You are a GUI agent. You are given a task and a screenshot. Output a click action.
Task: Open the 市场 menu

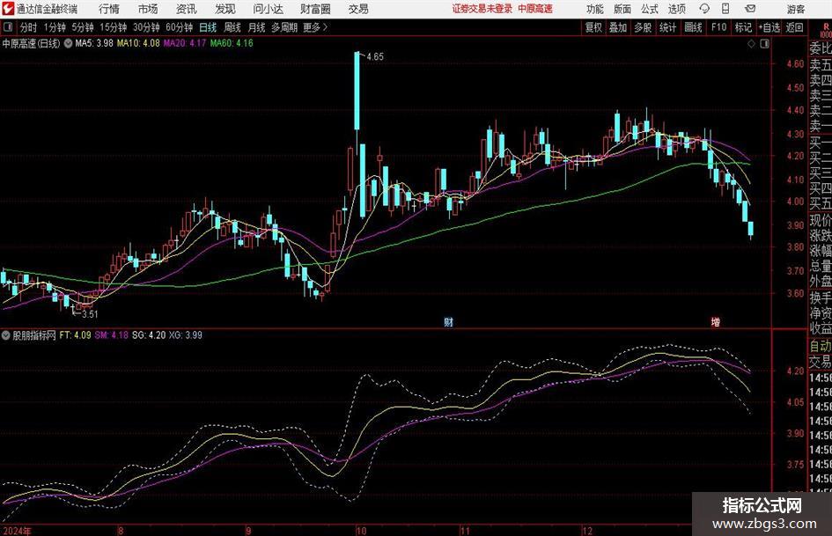click(148, 9)
